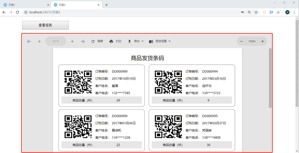The width and height of the screenshot is (299, 153).
Task: Expand the 导出 export dropdown
Action: [143, 41]
